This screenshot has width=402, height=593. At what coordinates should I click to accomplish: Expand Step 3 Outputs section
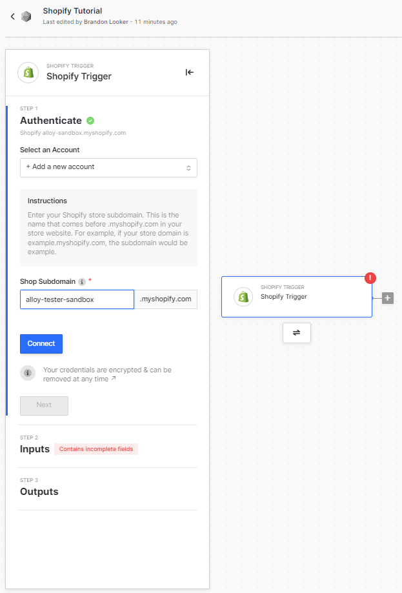point(39,492)
